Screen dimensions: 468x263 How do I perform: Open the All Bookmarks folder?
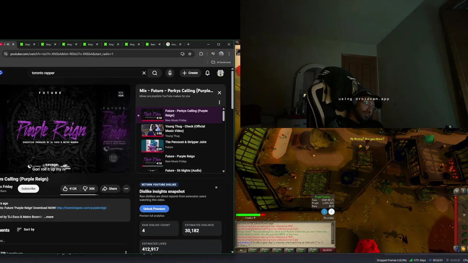pos(221,62)
